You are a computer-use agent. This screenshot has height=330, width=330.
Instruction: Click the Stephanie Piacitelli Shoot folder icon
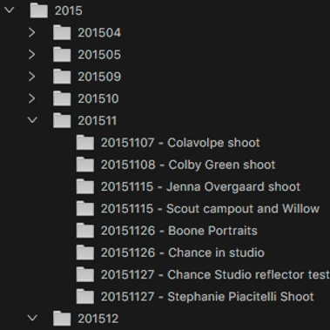(85, 297)
